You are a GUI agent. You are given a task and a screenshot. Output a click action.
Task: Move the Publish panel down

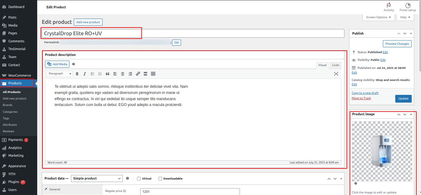405,33
